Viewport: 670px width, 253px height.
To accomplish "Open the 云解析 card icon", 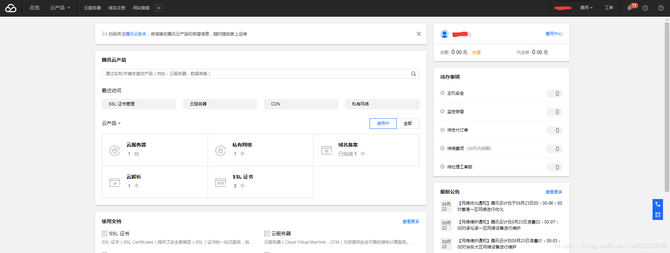I will [115, 182].
